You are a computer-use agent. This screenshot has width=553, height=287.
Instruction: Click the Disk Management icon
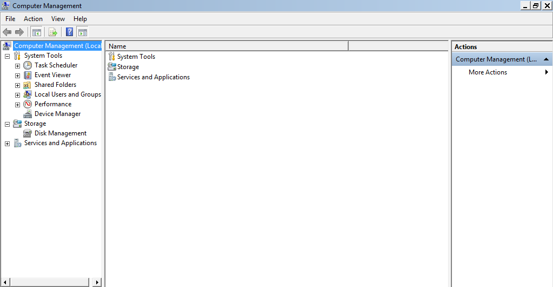[28, 133]
